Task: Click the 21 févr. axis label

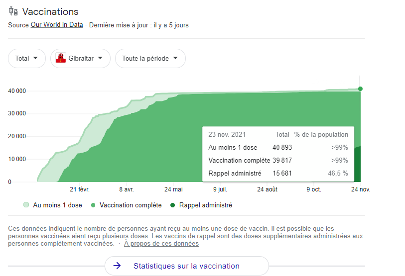Action: pos(80,189)
